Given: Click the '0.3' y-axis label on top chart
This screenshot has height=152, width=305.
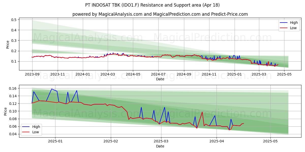Looking at the screenshot, I should 14,41.
